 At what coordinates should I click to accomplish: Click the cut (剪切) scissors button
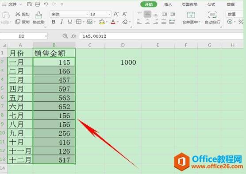(x=22, y=14)
